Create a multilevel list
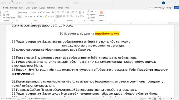The height and width of the screenshot is (100, 179). [68, 12]
